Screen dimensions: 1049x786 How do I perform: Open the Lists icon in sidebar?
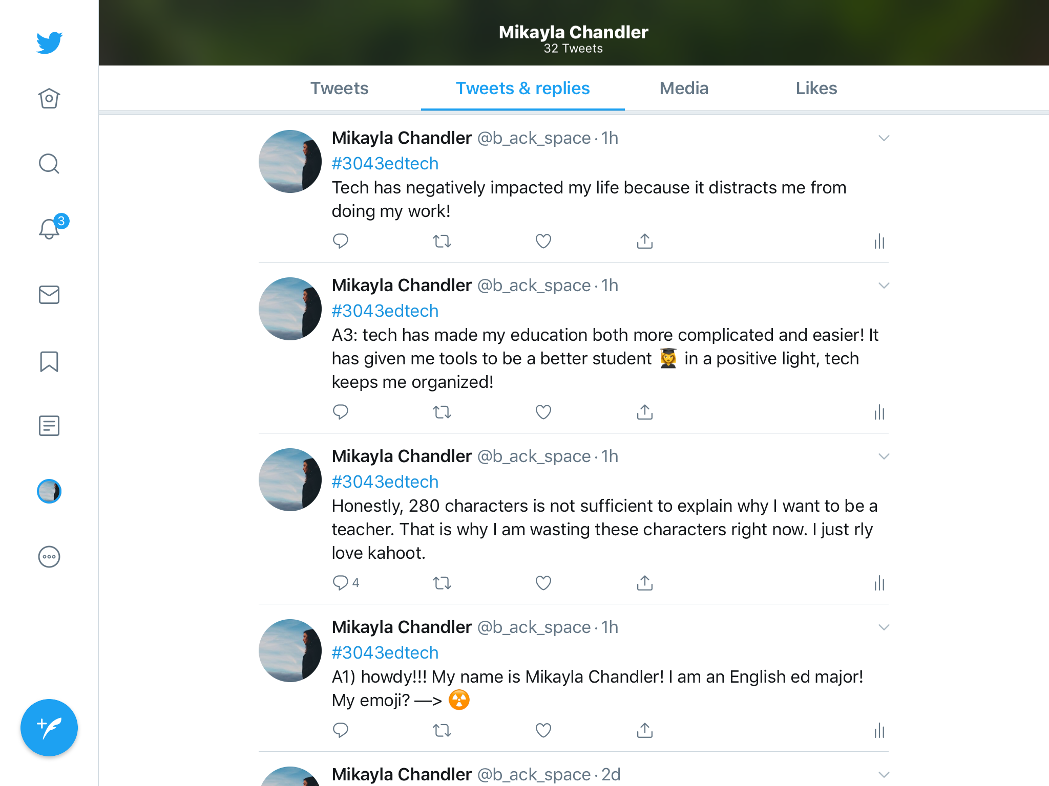(49, 426)
